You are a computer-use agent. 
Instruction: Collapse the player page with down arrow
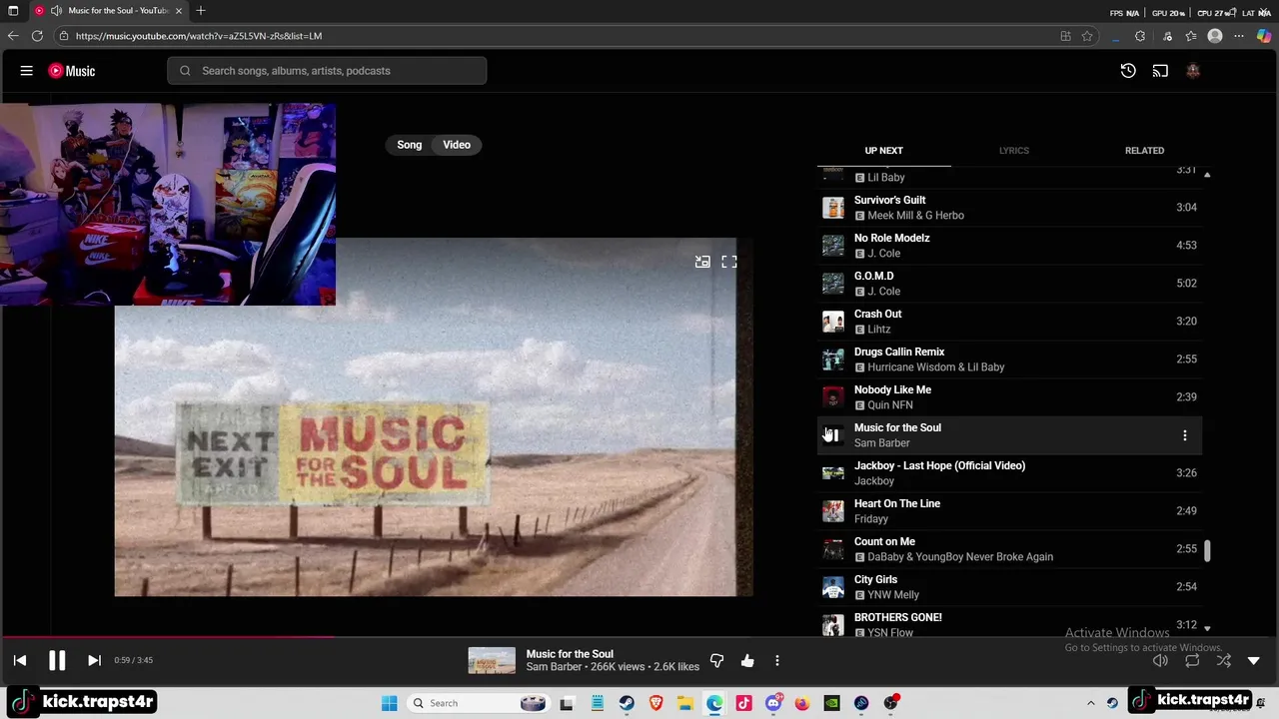1254,660
